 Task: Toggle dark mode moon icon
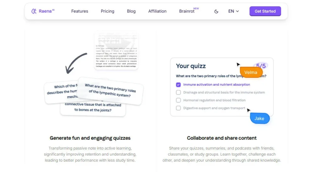point(216,11)
